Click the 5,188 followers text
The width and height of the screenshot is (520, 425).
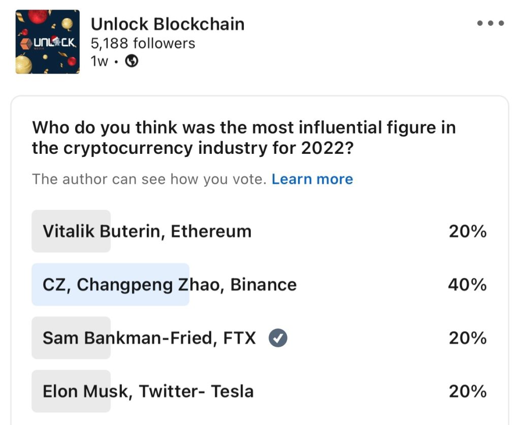point(143,44)
